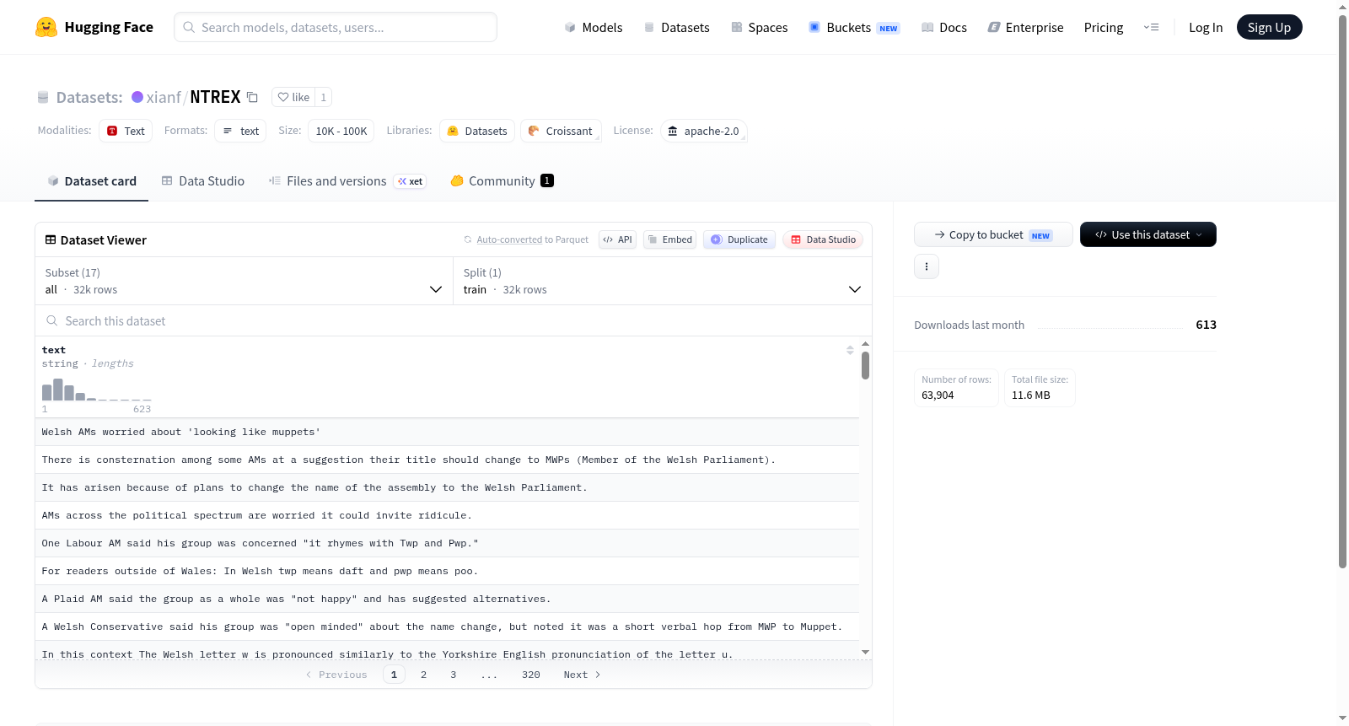Open Buckets in the navigation
This screenshot has width=1349, height=726.
click(x=854, y=27)
